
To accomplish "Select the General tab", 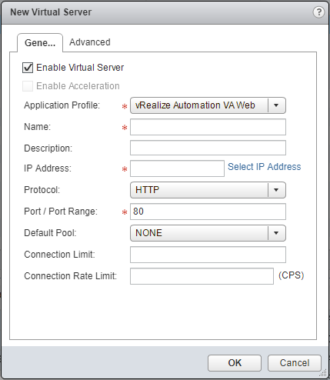I will [40, 43].
